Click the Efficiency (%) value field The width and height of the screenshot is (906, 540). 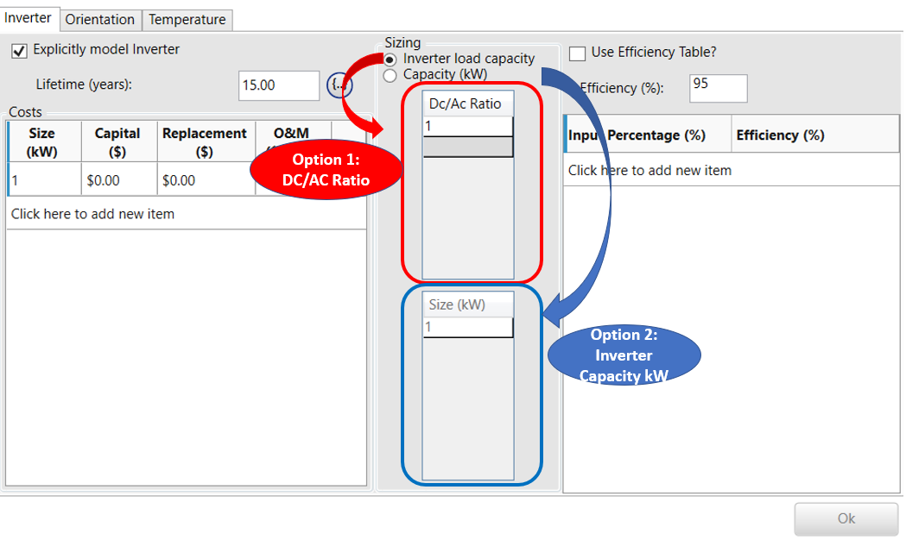tap(718, 88)
